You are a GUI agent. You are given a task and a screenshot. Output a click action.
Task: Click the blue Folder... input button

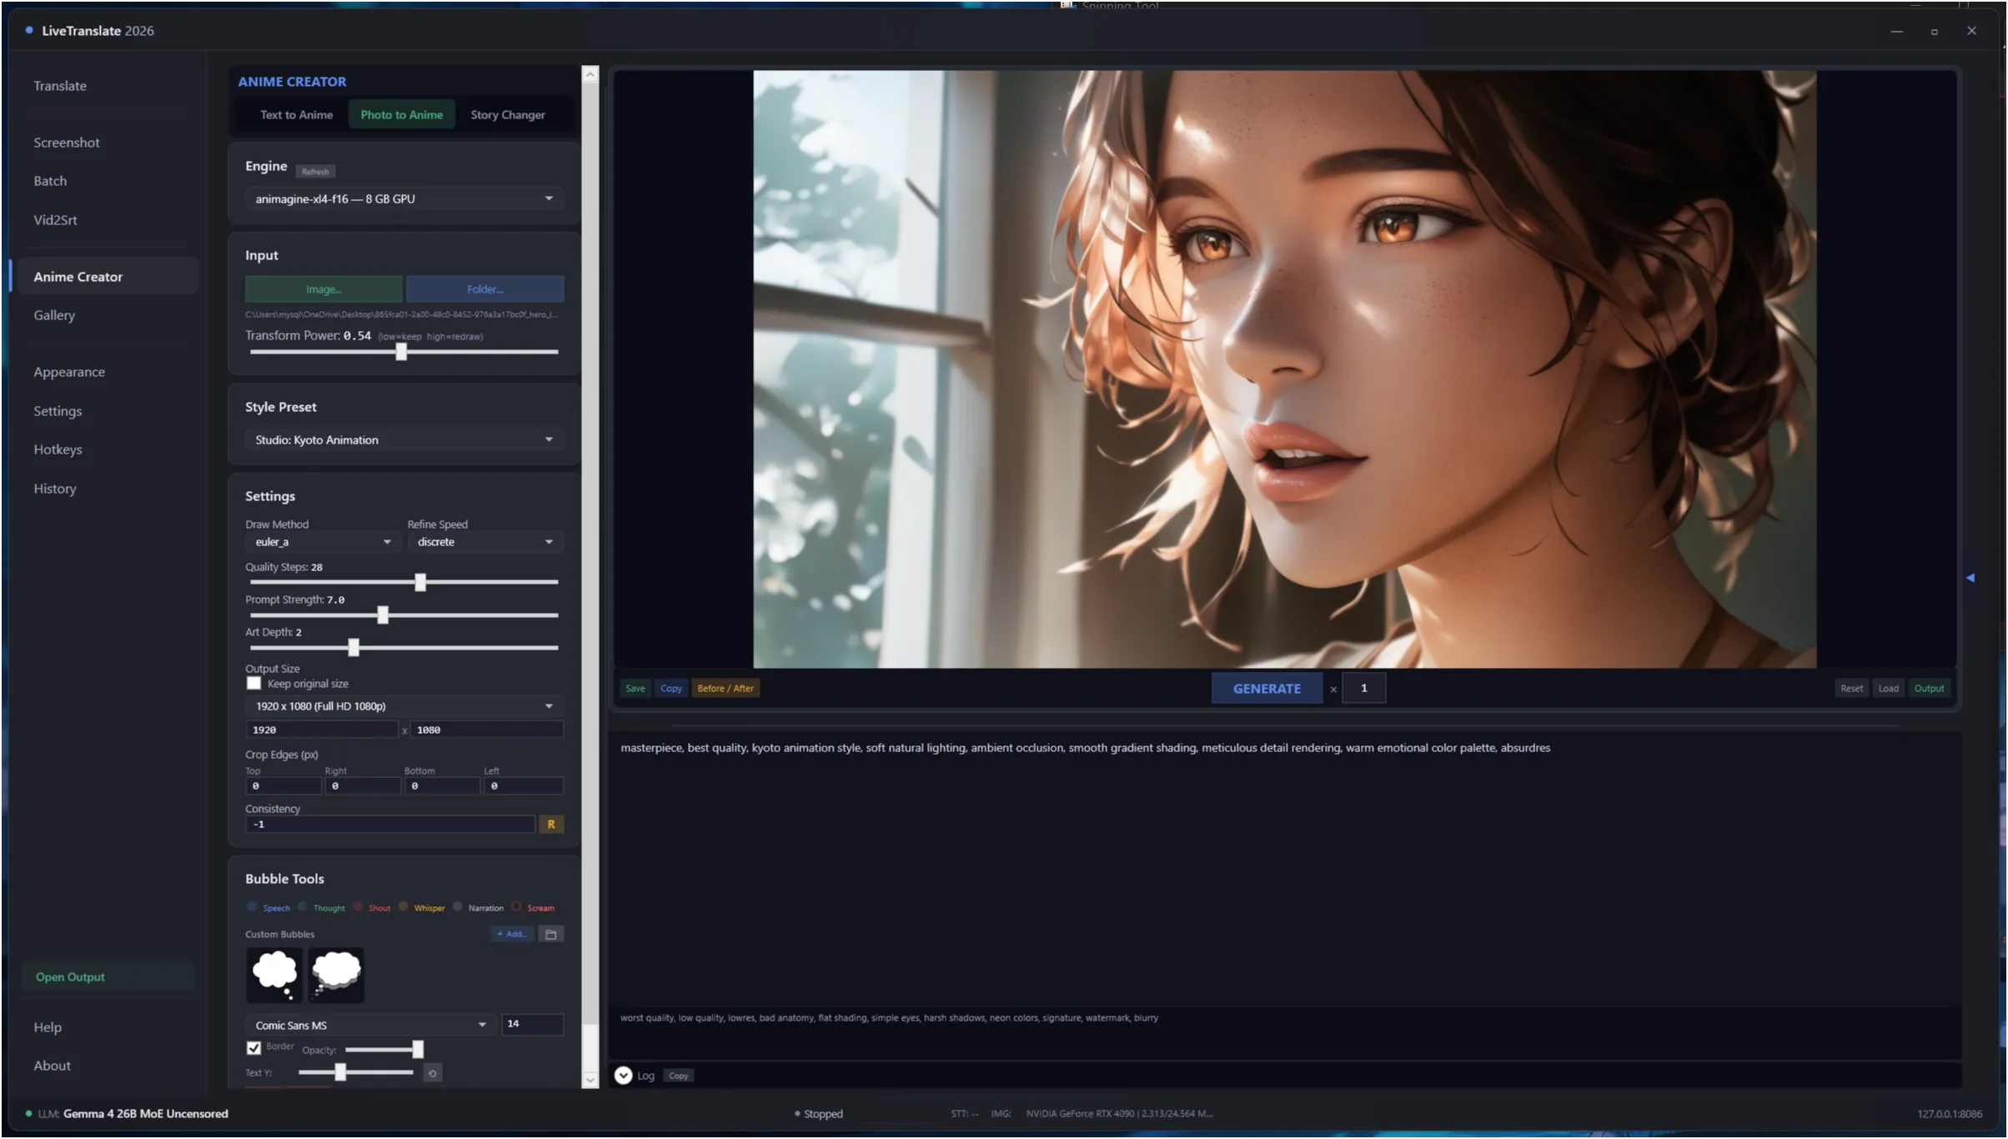point(484,289)
